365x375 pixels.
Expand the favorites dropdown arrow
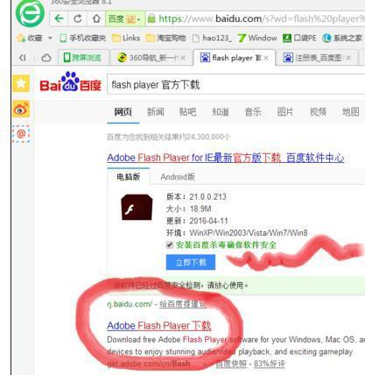tap(50, 38)
